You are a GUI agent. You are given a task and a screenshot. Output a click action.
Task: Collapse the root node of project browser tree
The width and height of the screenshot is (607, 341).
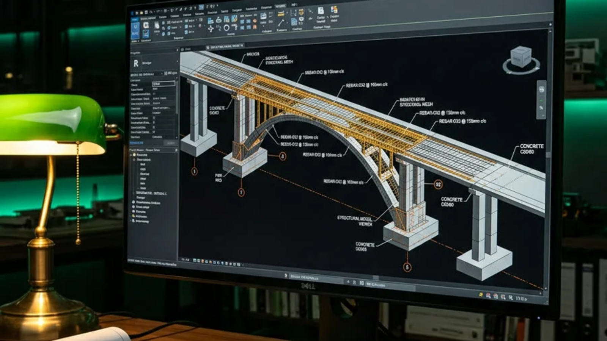131,155
